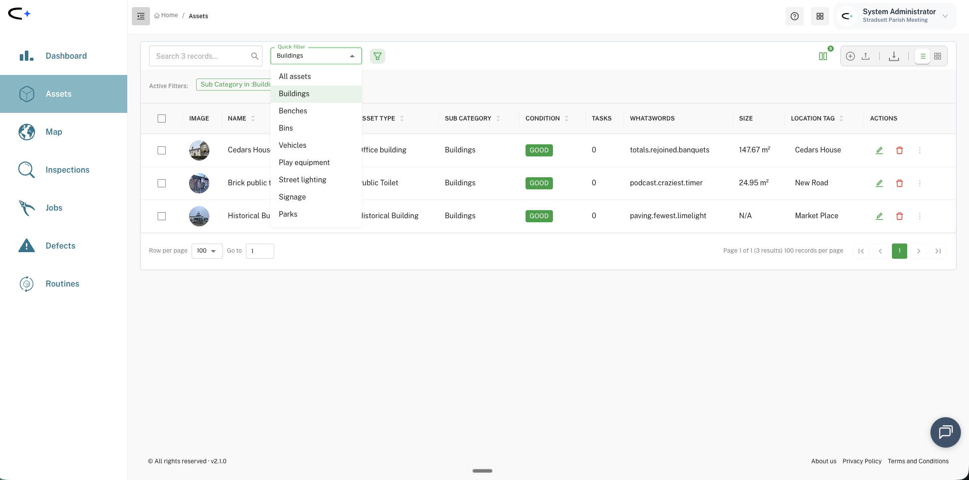969x480 pixels.
Task: Open the column settings icon
Action: click(x=823, y=56)
